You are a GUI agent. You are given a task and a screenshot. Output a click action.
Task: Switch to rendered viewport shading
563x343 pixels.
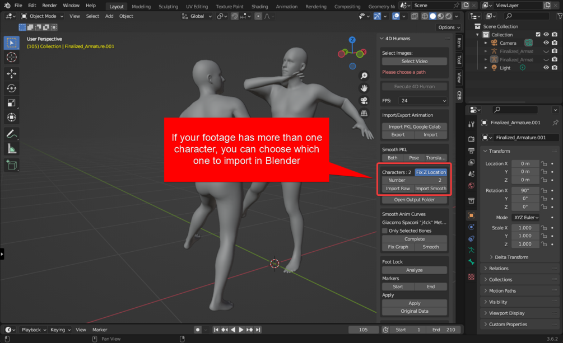[449, 16]
